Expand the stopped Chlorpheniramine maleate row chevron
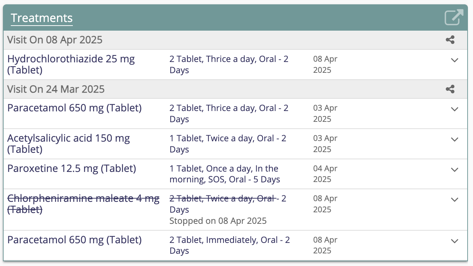This screenshot has height=266, width=473. click(455, 200)
